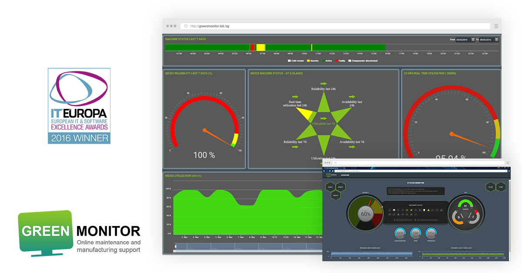This screenshot has height=273, width=522.
Task: Click the arrow below Reliability last 7d
Action: [295, 147]
